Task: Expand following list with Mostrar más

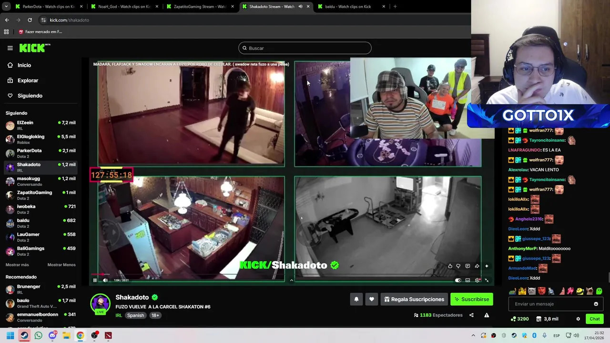Action: [17, 265]
